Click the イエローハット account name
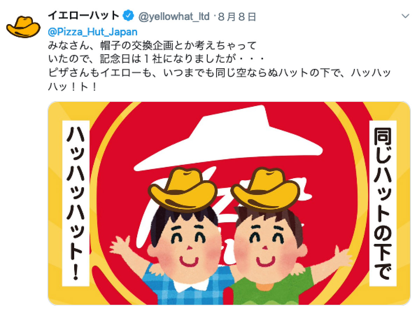The height and width of the screenshot is (316, 417). pos(84,16)
